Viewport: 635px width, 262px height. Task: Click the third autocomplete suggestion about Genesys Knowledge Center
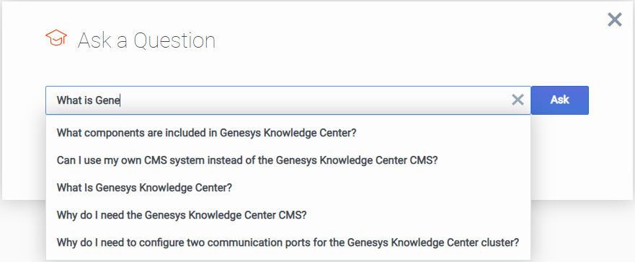[x=288, y=188]
